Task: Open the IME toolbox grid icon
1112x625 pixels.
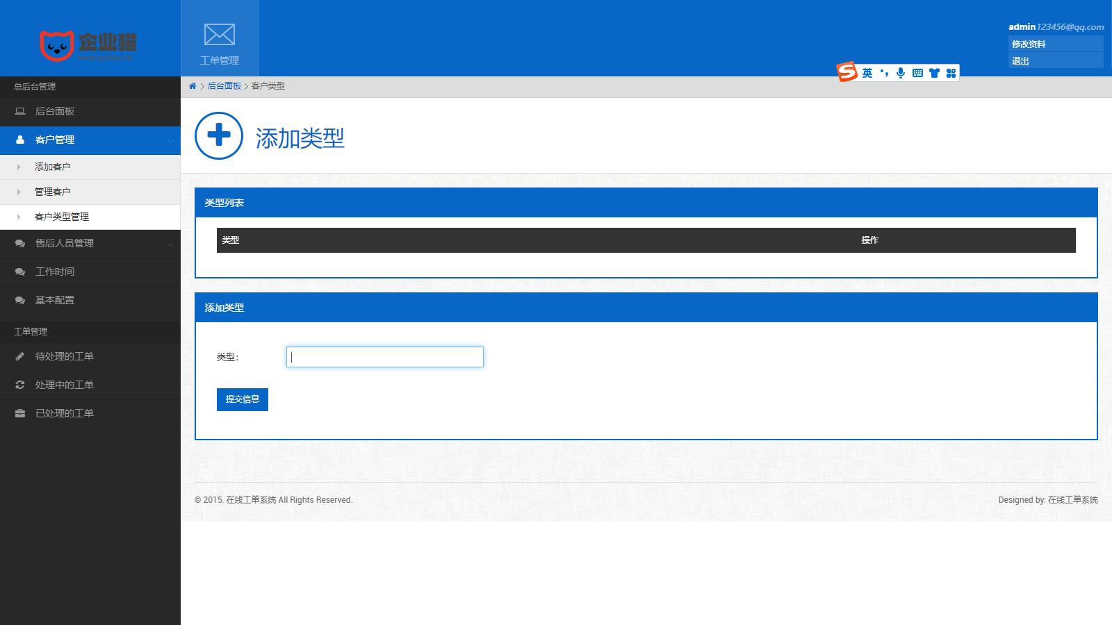Action: pos(951,73)
